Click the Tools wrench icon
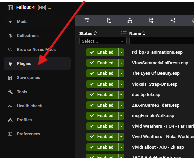194x158 pixels. [10, 92]
